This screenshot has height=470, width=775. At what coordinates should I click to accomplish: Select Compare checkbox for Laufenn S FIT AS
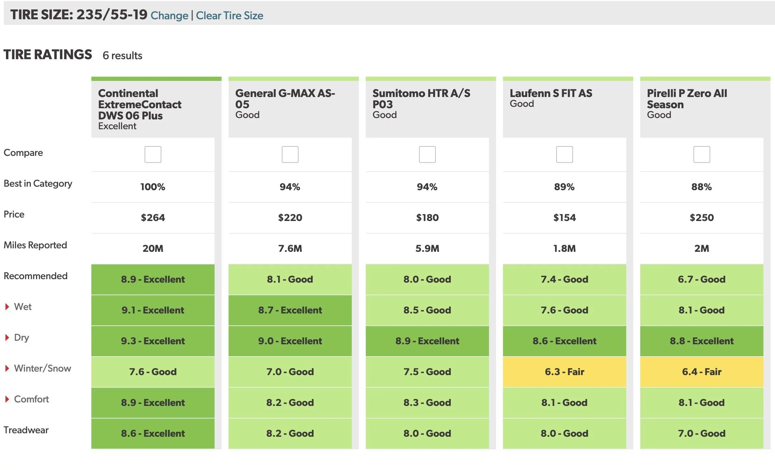(565, 154)
